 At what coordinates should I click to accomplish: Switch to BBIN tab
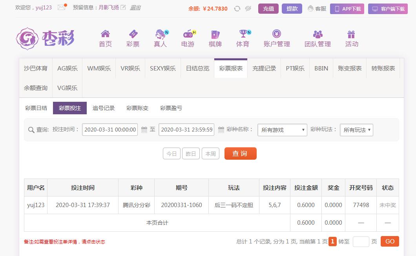point(321,68)
